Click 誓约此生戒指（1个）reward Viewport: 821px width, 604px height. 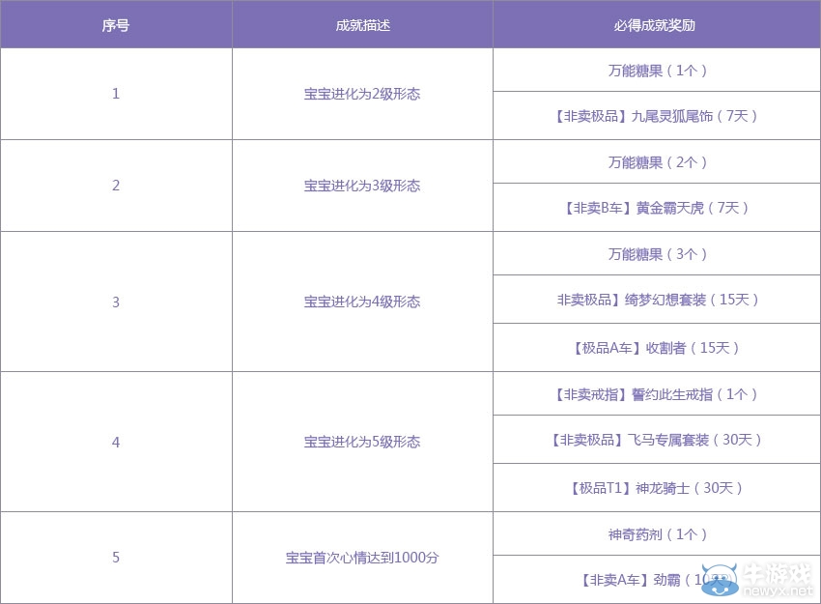656,394
